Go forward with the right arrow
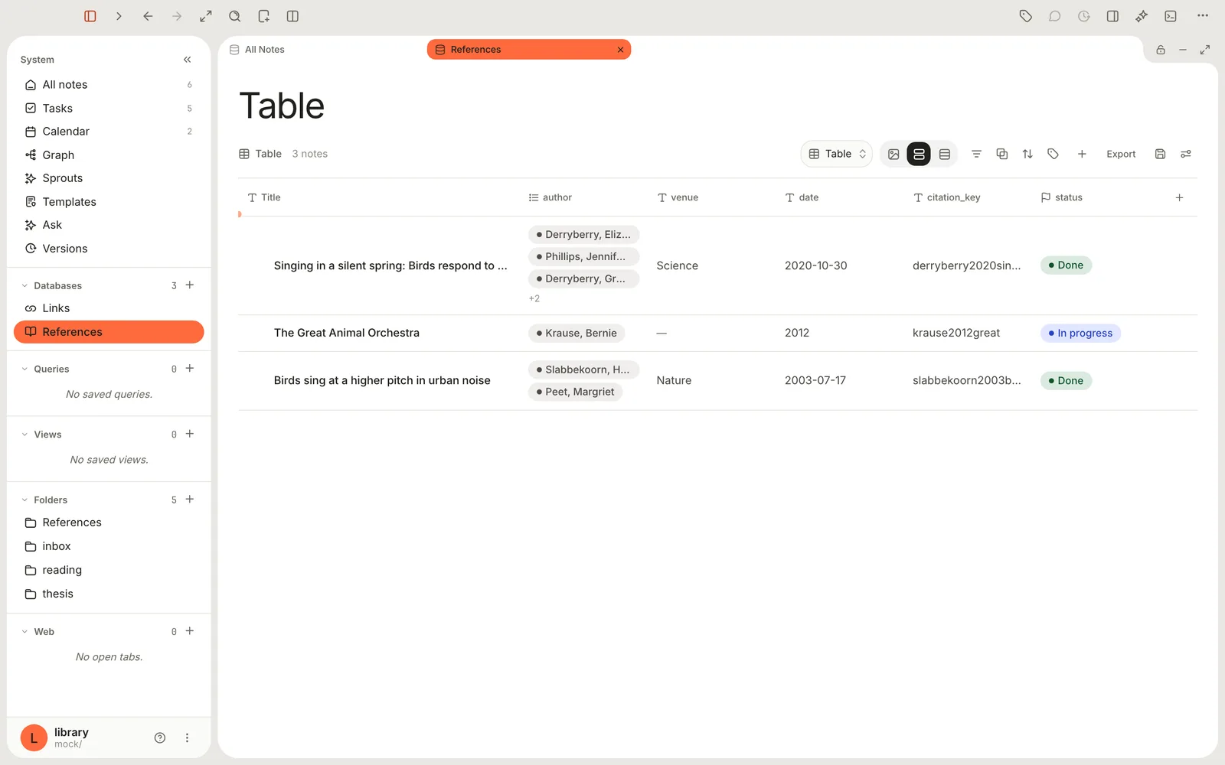Image resolution: width=1225 pixels, height=765 pixels. click(177, 16)
